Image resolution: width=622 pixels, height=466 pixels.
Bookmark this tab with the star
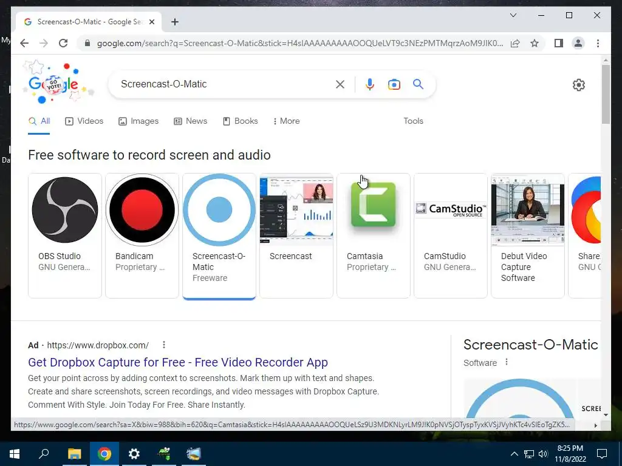[535, 43]
